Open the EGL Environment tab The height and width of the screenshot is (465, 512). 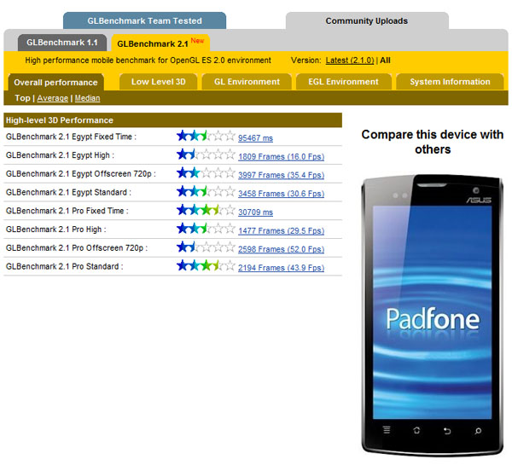pyautogui.click(x=344, y=82)
